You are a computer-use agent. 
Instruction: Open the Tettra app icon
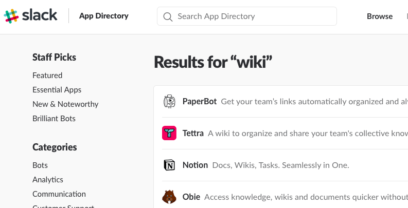coord(169,133)
